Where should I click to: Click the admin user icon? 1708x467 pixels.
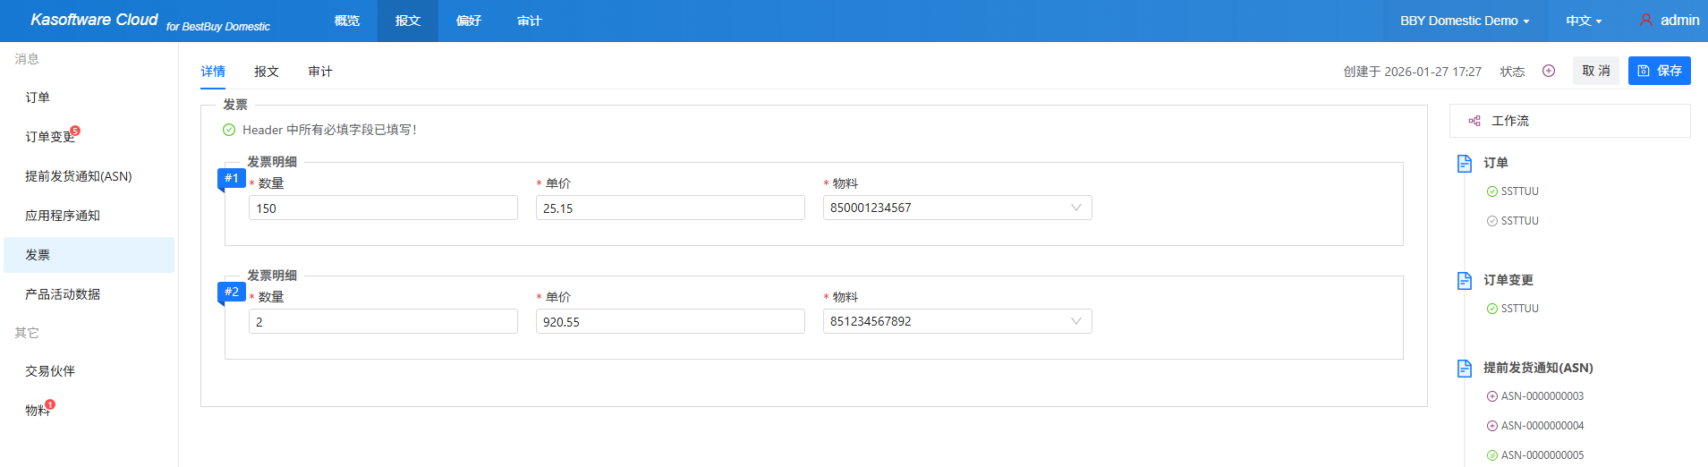[x=1645, y=20]
